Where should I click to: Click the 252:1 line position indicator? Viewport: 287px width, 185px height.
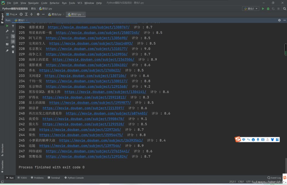click(x=233, y=182)
